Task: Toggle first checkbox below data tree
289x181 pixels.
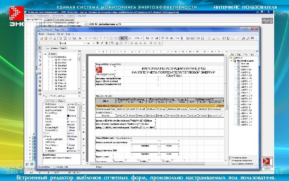Action: click(x=230, y=158)
